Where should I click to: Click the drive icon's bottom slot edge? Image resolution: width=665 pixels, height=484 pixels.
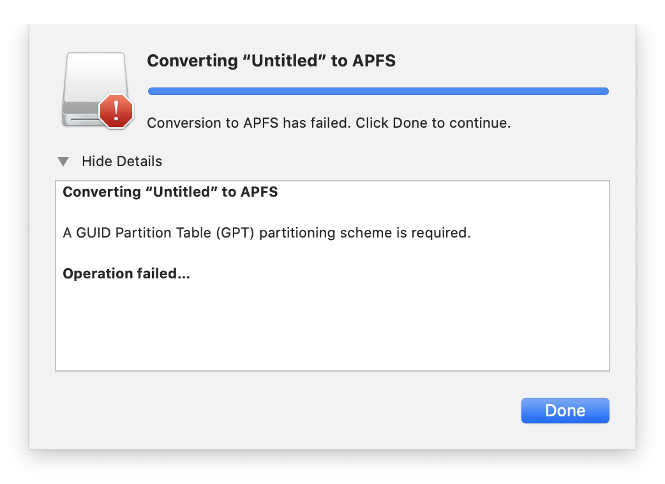click(84, 119)
